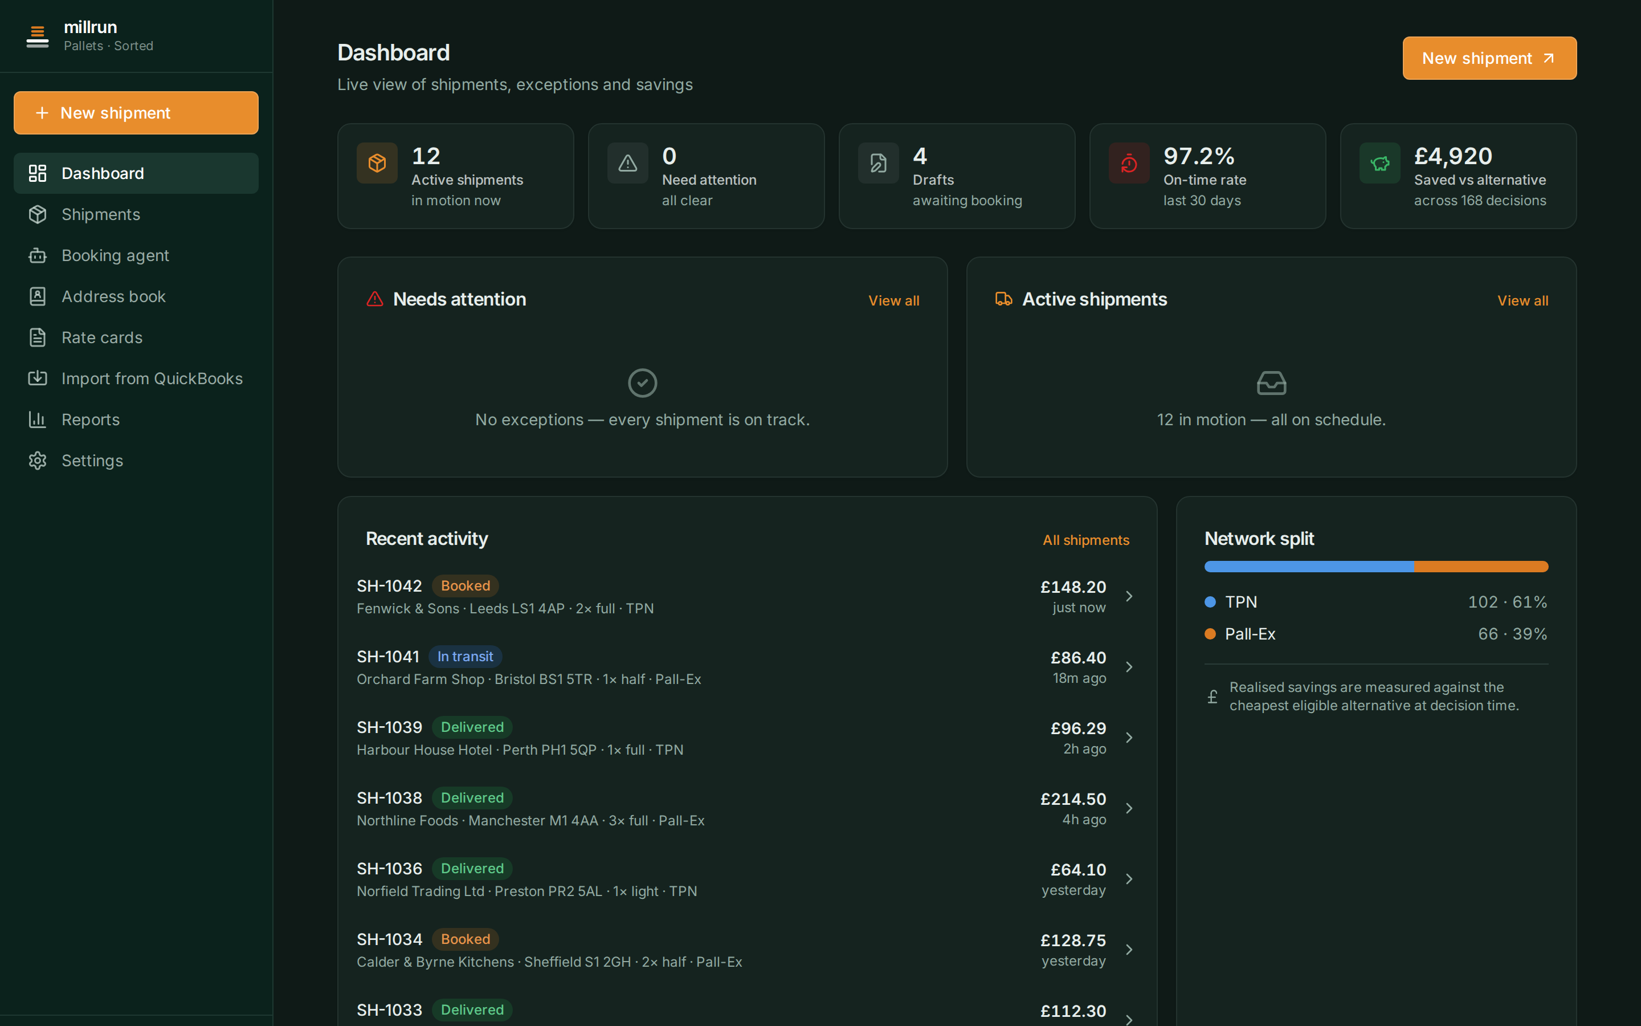The width and height of the screenshot is (1641, 1026).
Task: Click the orange Pall-Ex segment of Network split bar
Action: click(x=1481, y=567)
